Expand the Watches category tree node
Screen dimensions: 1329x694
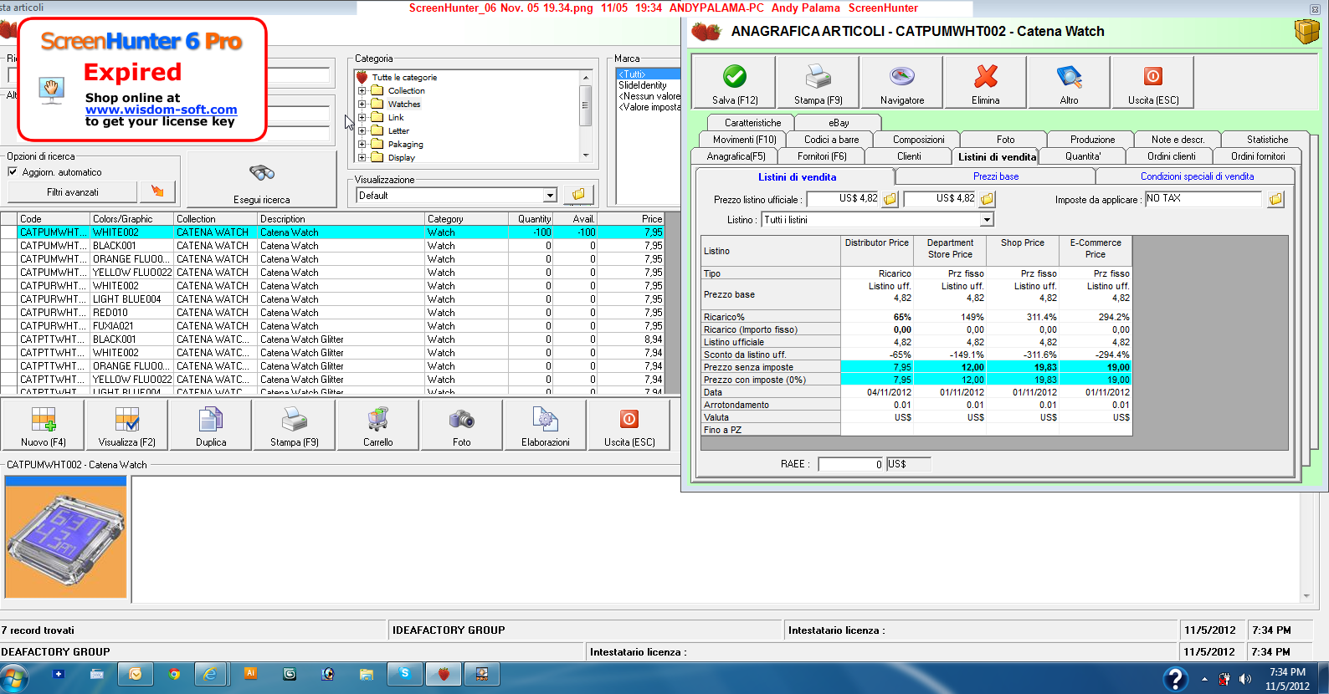[362, 104]
